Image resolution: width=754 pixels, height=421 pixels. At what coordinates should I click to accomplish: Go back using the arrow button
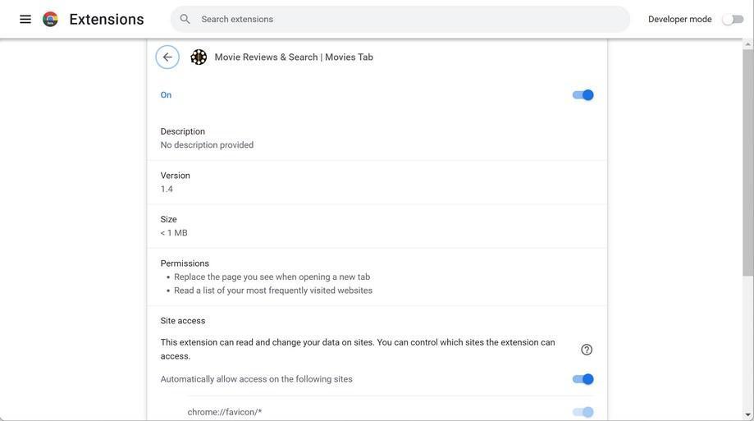167,57
